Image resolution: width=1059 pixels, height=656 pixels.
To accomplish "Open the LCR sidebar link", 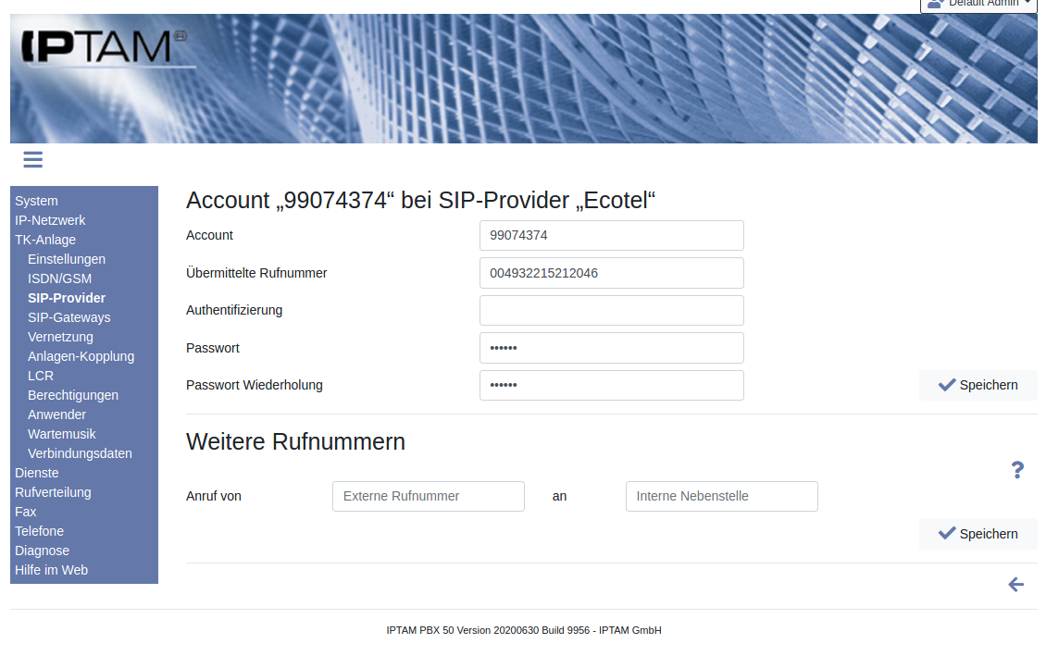I will (x=41, y=376).
